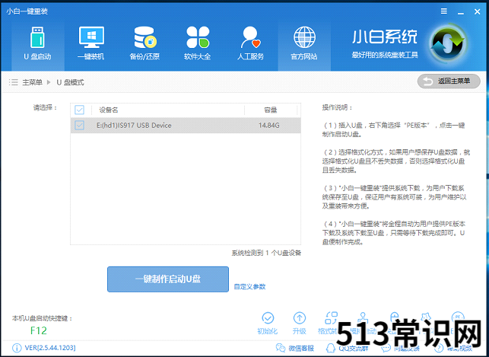Select the E:(hd1)IS917 USB Device row text
This screenshot has height=357, width=489.
point(134,126)
